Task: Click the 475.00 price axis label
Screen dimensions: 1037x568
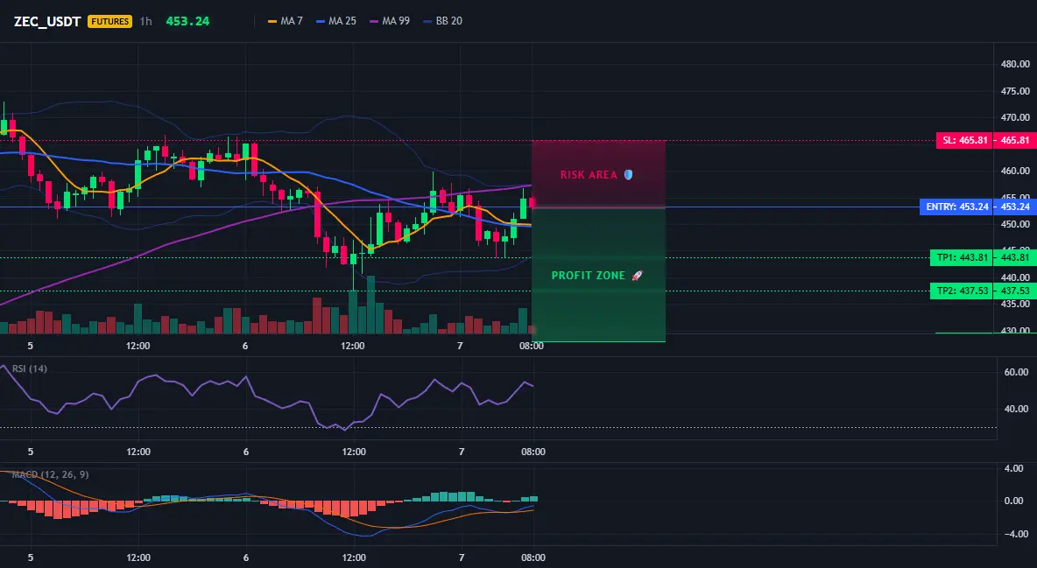Action: 1015,91
